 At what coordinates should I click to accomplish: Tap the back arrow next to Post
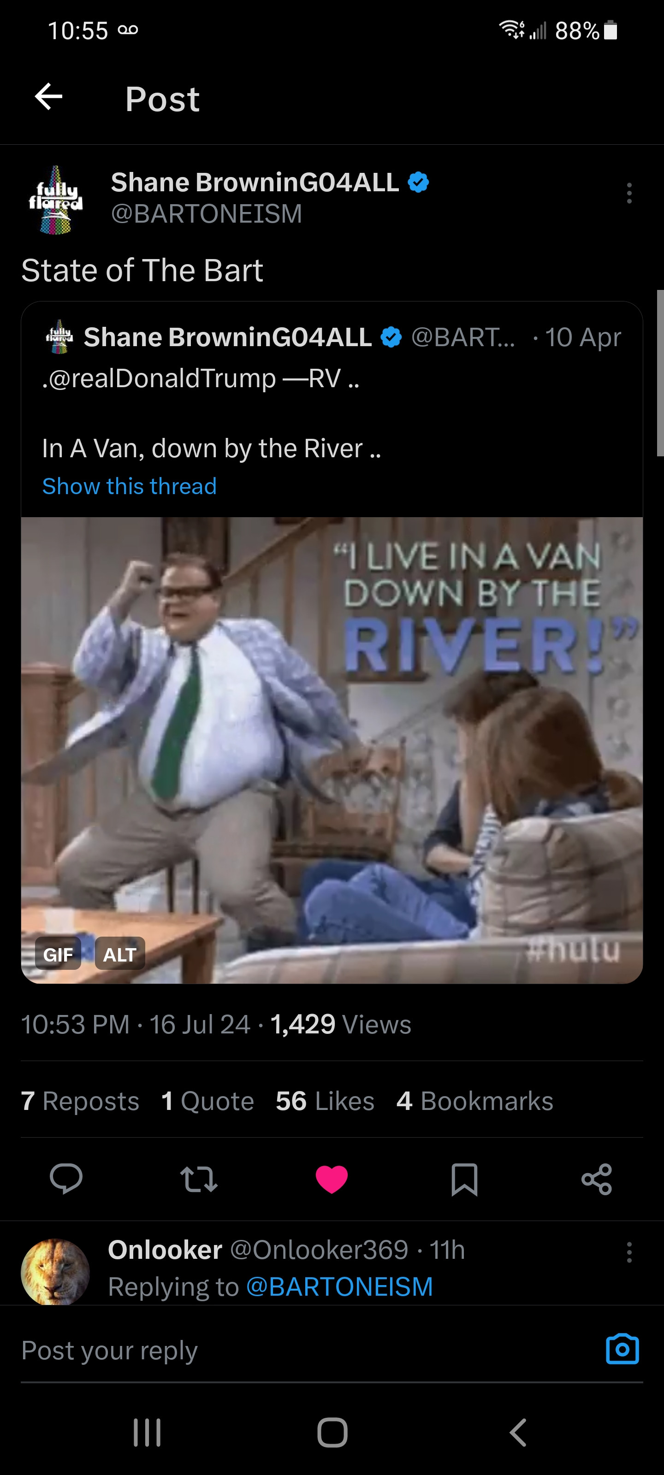point(49,96)
